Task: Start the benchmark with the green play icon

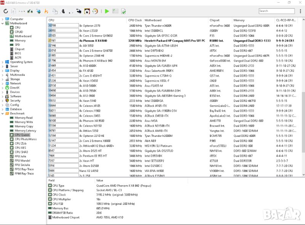Action: (107, 11)
